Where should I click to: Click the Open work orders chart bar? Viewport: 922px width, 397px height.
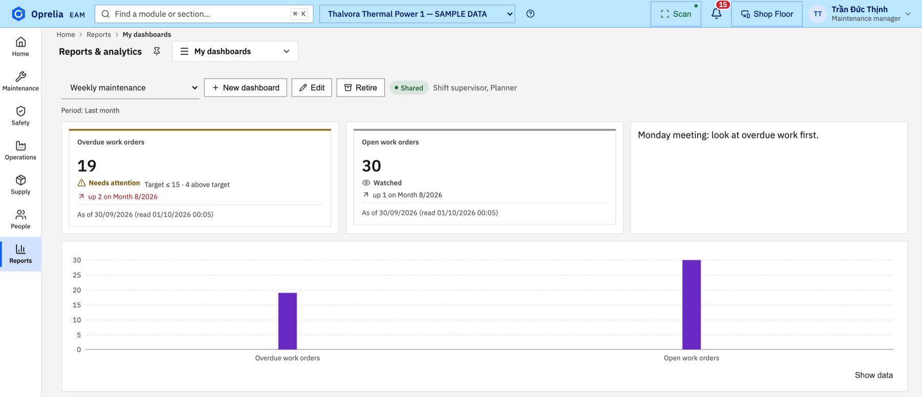[691, 305]
